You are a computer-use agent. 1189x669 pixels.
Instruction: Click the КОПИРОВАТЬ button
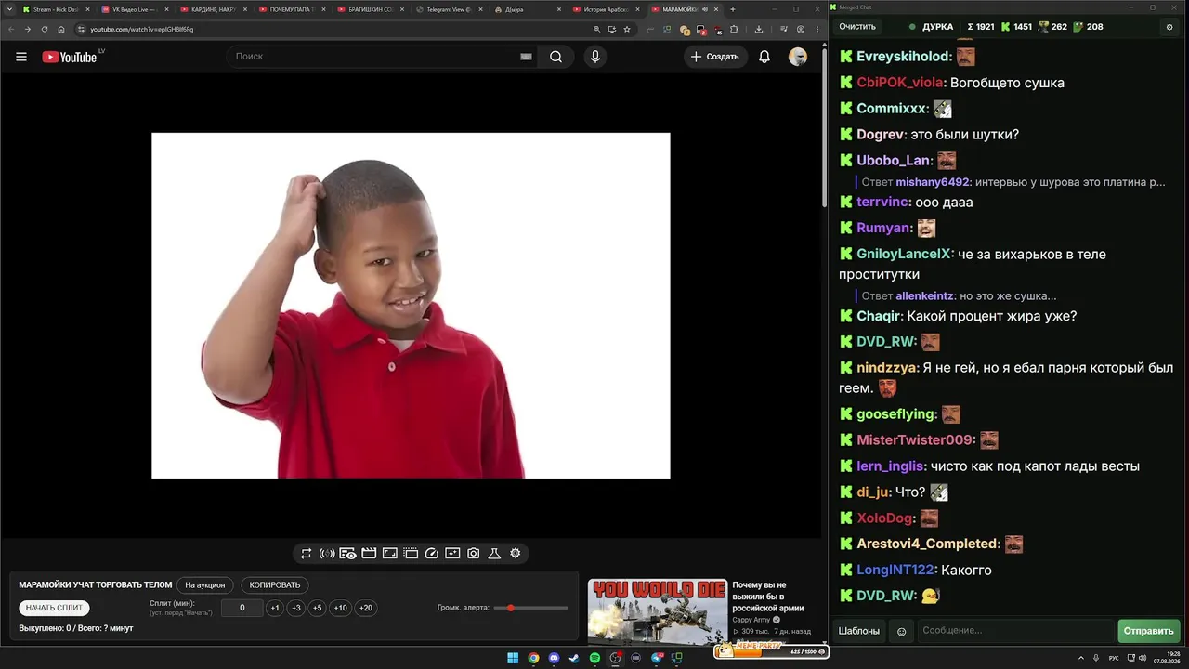[x=275, y=585]
